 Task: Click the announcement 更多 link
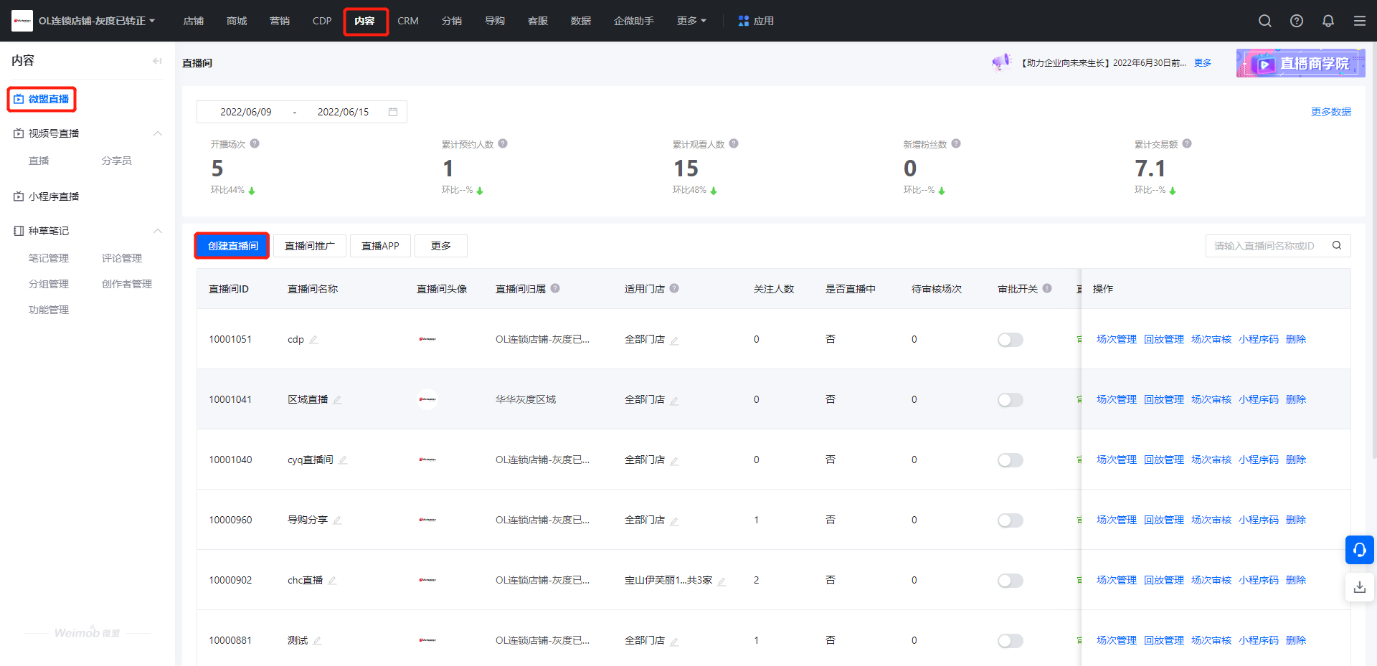(x=1203, y=63)
